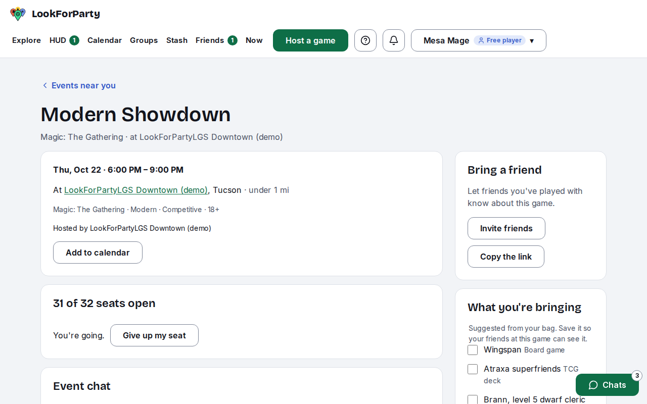Click the LookForParty logo icon
Image resolution: width=647 pixels, height=404 pixels.
click(x=18, y=14)
